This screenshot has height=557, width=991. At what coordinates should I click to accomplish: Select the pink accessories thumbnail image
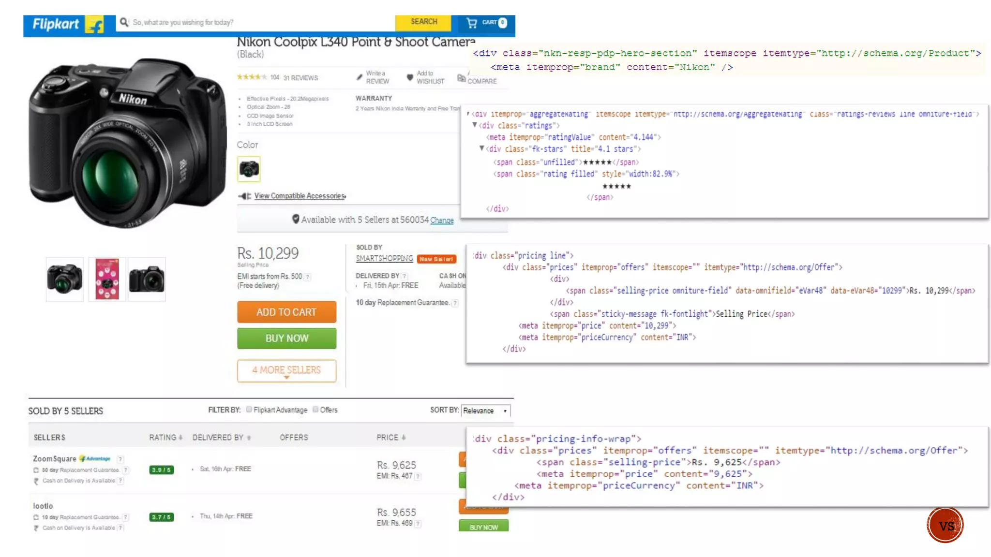[x=107, y=279]
